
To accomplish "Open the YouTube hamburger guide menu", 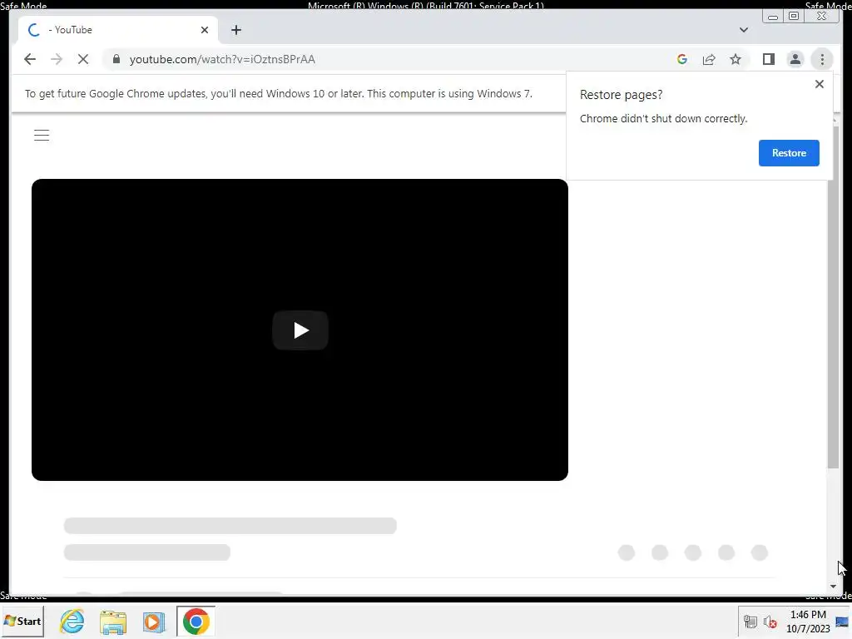I will point(42,136).
